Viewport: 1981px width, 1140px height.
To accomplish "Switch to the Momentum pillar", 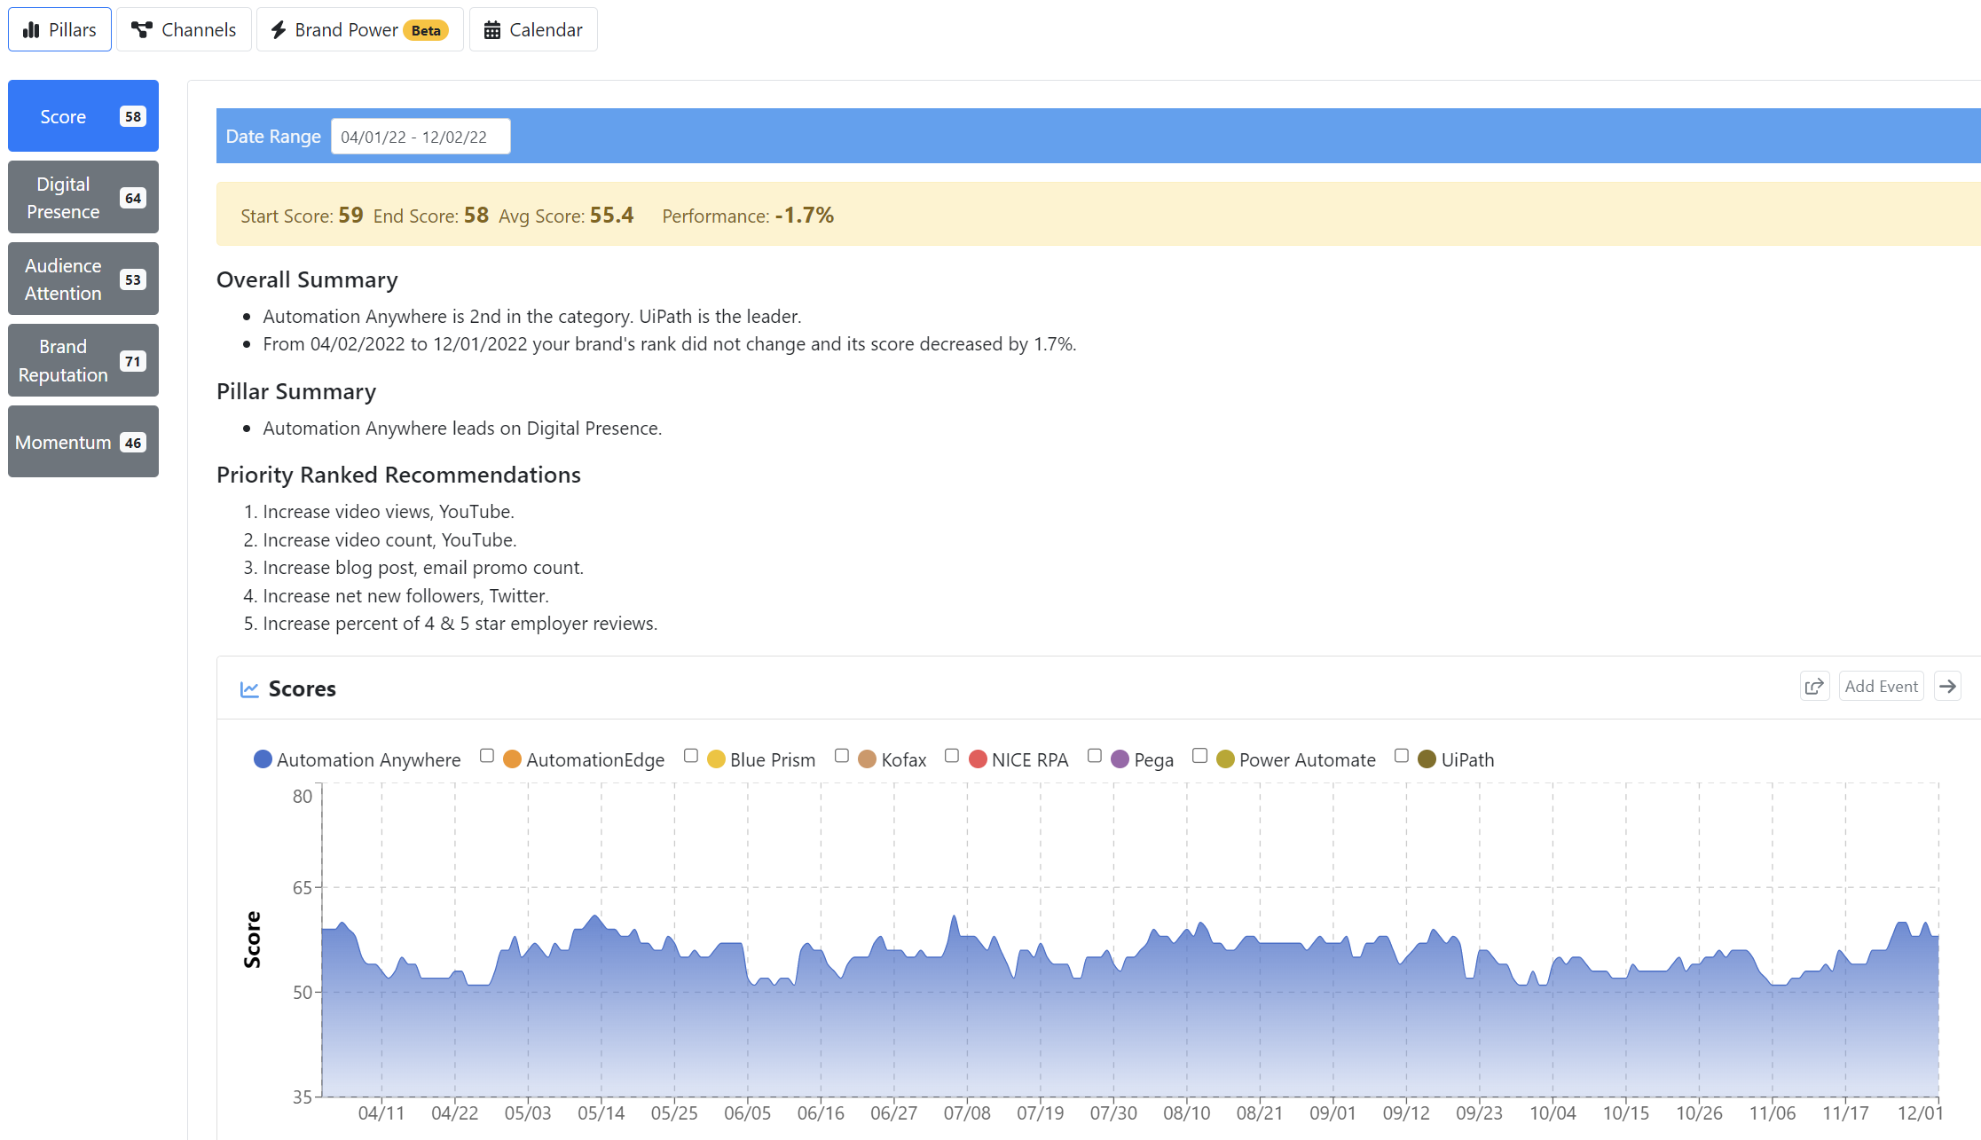I will tap(83, 442).
